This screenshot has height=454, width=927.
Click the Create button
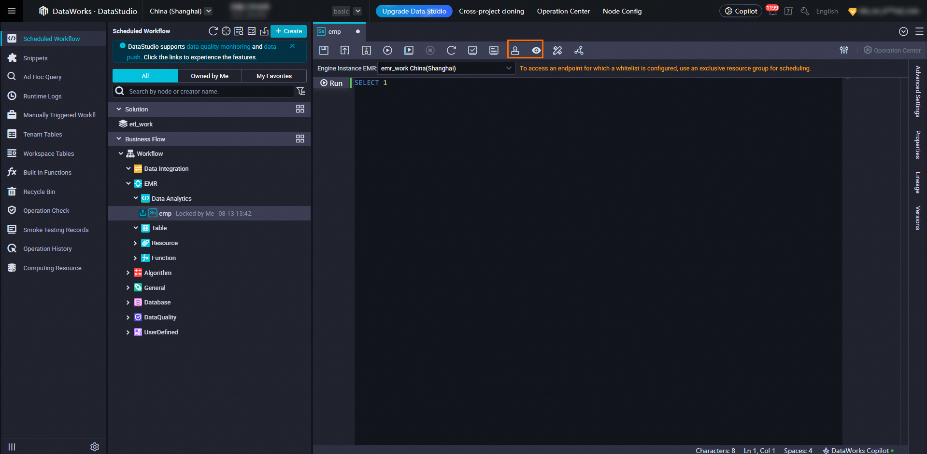click(x=288, y=31)
